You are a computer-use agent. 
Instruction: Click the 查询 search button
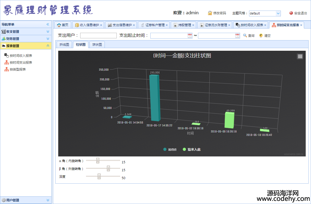pos(249,36)
